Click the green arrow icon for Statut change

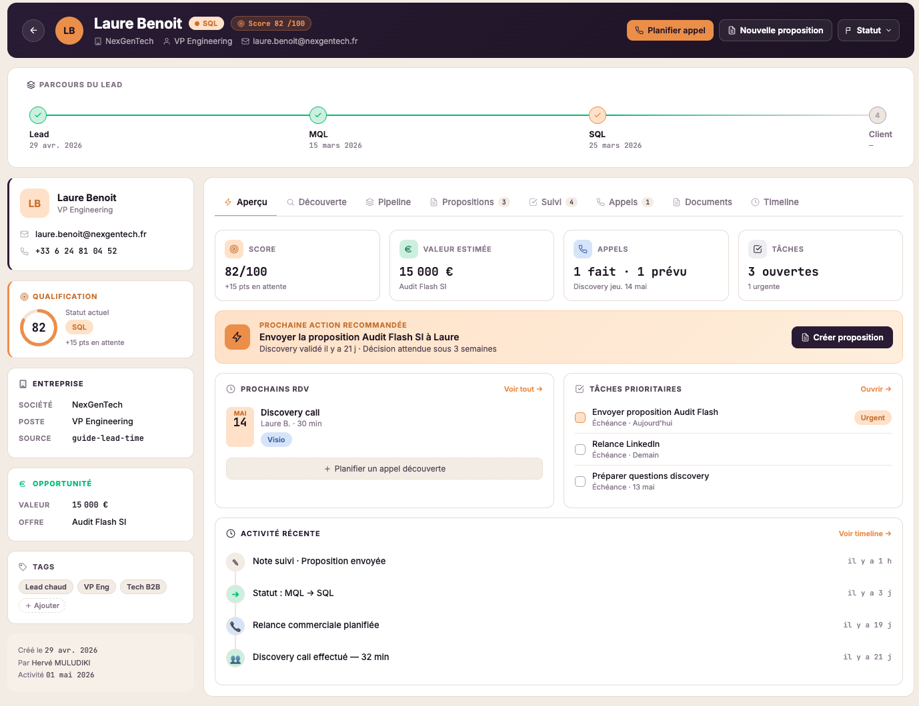tap(235, 594)
